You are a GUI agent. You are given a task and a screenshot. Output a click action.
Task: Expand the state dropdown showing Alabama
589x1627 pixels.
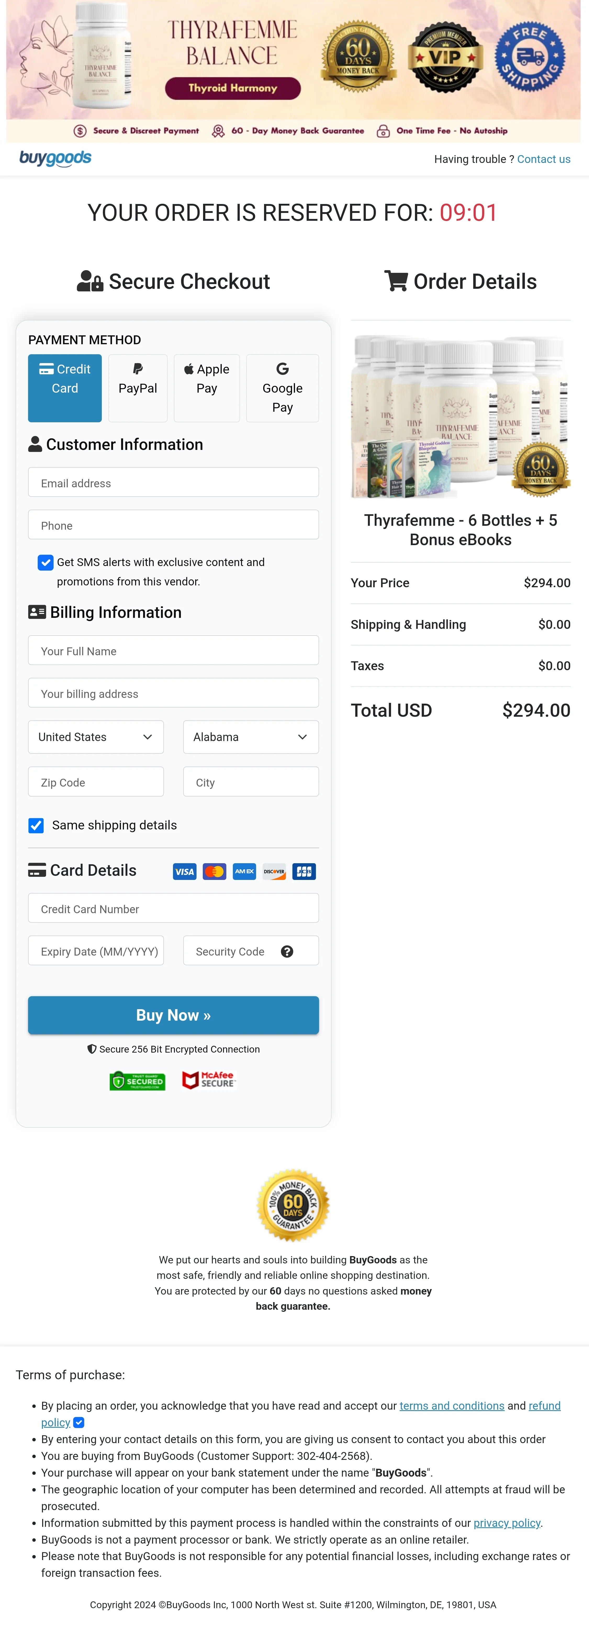(250, 736)
